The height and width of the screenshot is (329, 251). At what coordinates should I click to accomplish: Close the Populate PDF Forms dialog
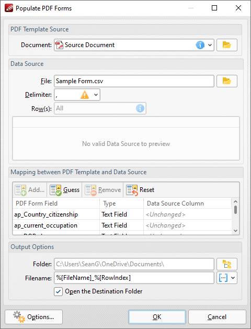(238, 8)
